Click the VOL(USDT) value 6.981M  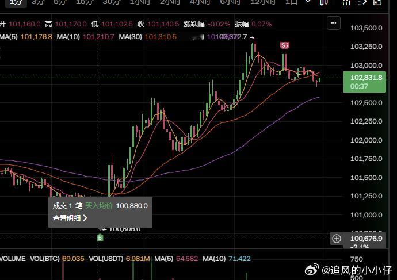click(138, 259)
